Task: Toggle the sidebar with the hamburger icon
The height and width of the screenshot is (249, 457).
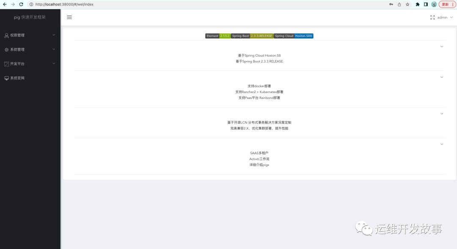Action: (69, 17)
